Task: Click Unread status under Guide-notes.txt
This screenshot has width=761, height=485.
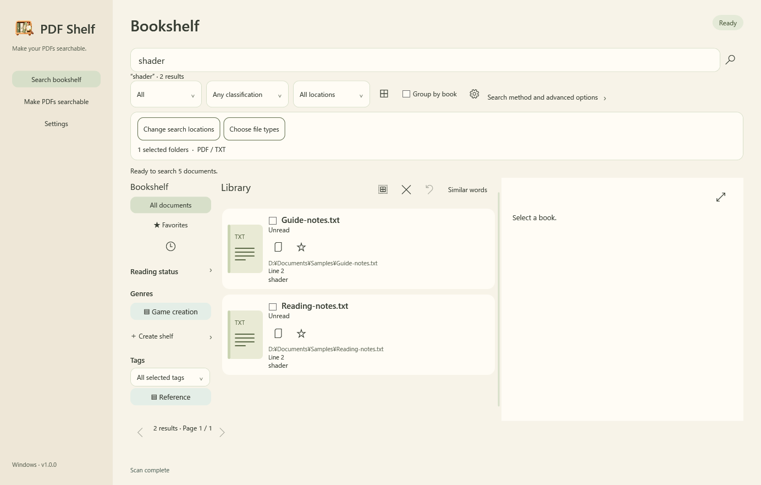Action: point(279,230)
